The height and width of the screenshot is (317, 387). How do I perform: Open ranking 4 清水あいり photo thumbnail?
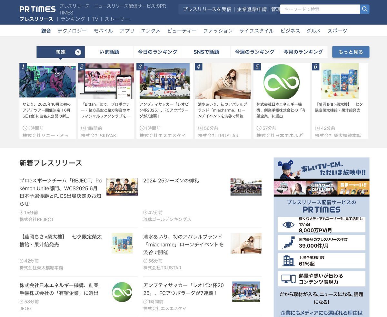[x=223, y=81]
